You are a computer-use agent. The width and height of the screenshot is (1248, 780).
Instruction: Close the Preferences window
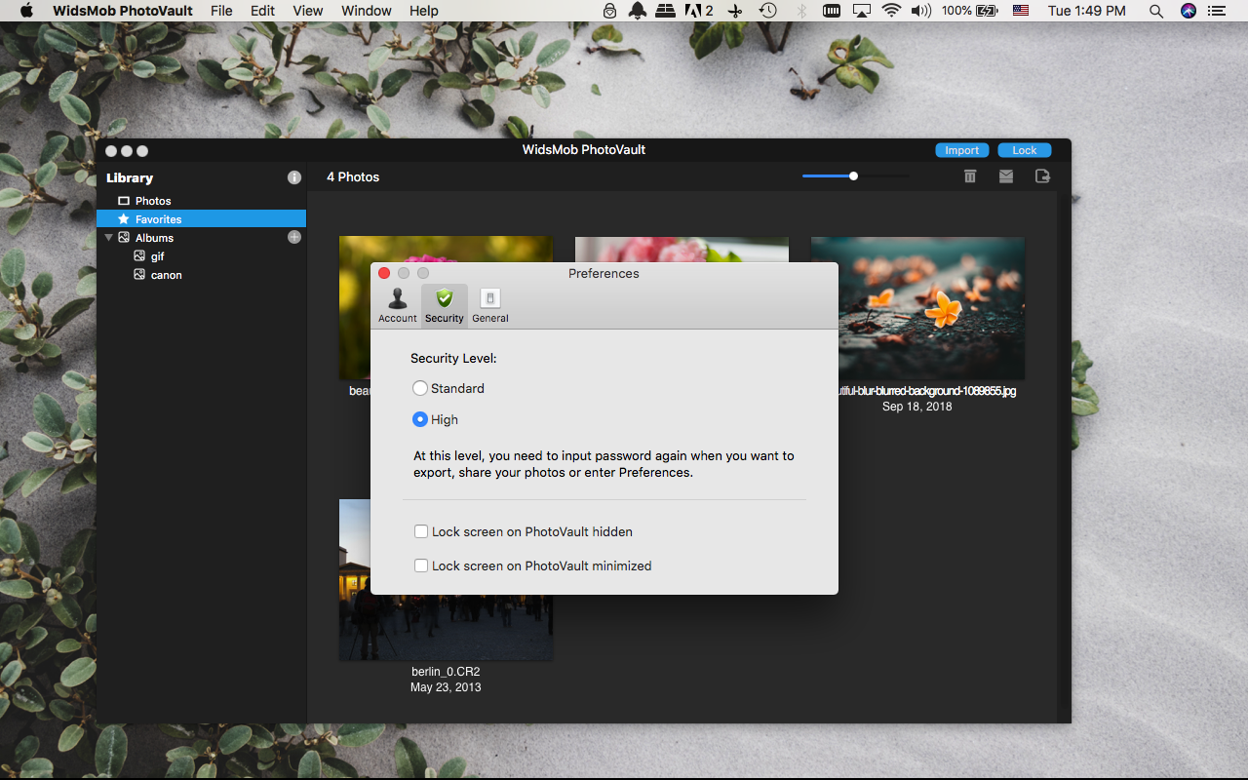point(384,273)
